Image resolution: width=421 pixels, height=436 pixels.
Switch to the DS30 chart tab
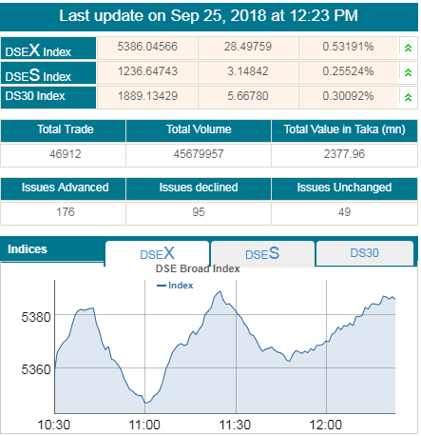[x=365, y=253]
